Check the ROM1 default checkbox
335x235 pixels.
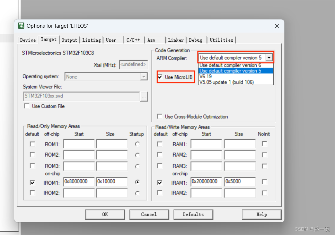(x=33, y=144)
